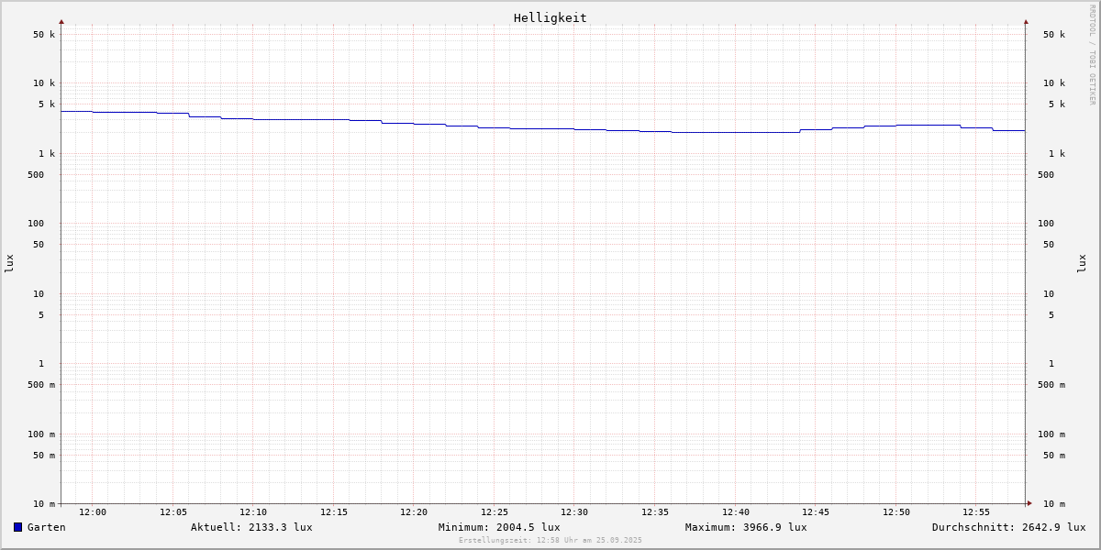Click the red arrowhead atop the left axis

[x=61, y=21]
